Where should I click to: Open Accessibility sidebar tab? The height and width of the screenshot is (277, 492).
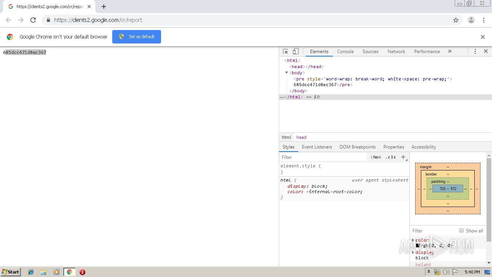coord(424,147)
